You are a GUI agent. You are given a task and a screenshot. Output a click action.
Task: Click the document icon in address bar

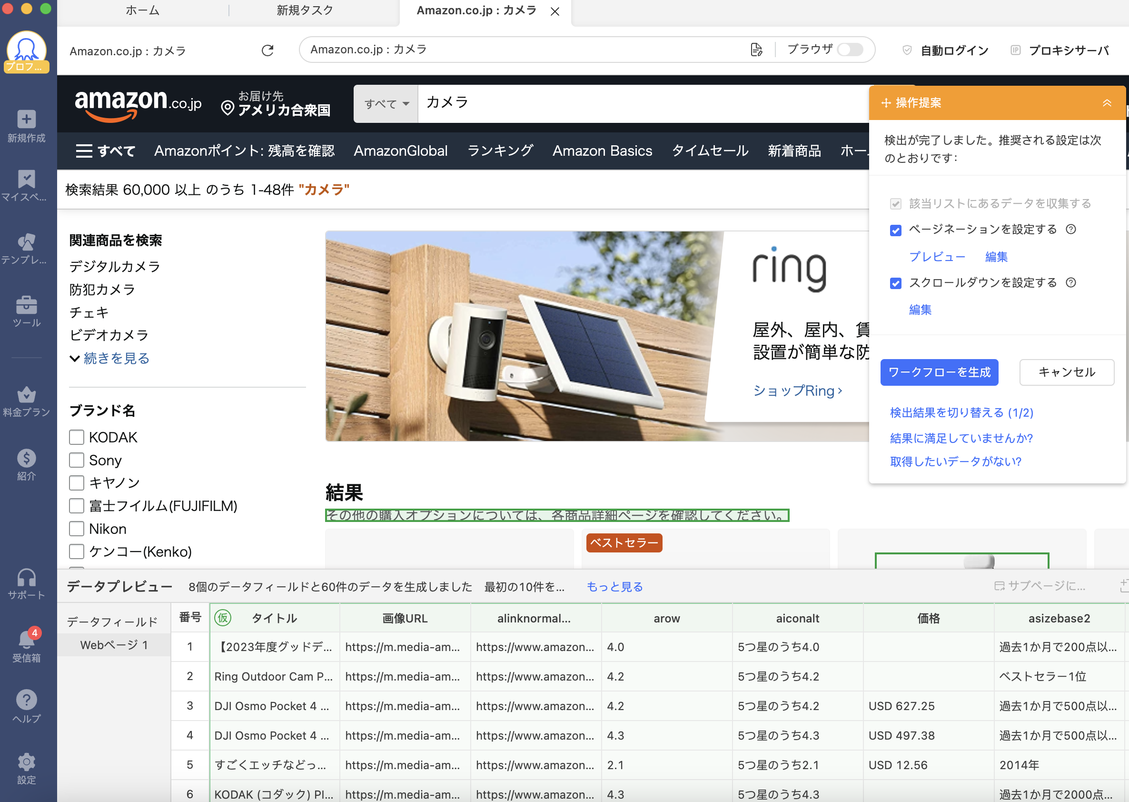tap(756, 50)
